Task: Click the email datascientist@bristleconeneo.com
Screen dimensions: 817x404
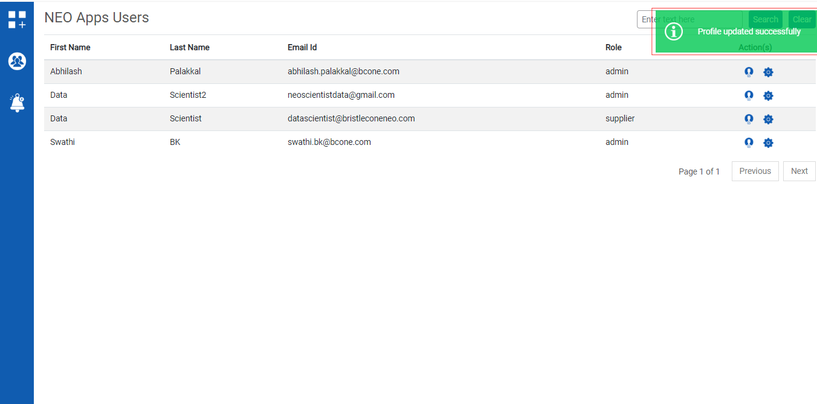Action: [x=351, y=118]
